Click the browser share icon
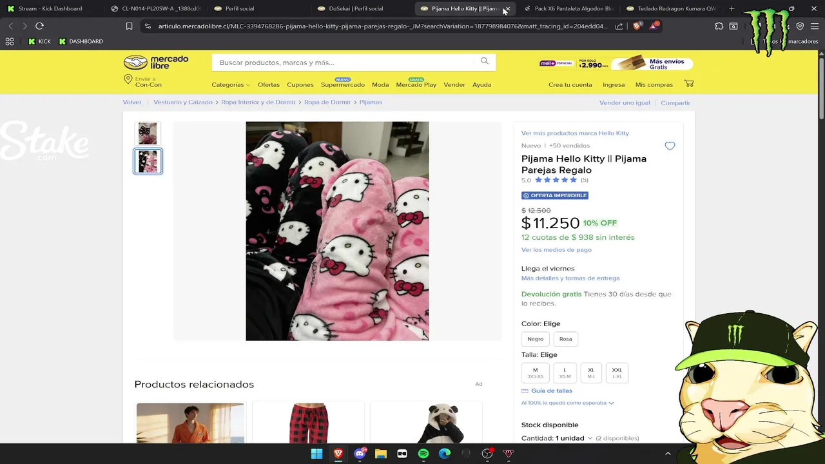 pos(619,26)
